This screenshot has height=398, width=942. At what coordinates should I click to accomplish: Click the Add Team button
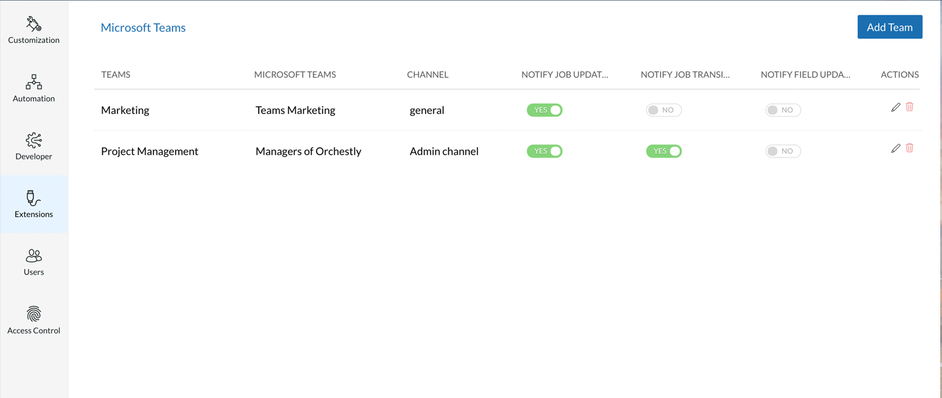[889, 27]
